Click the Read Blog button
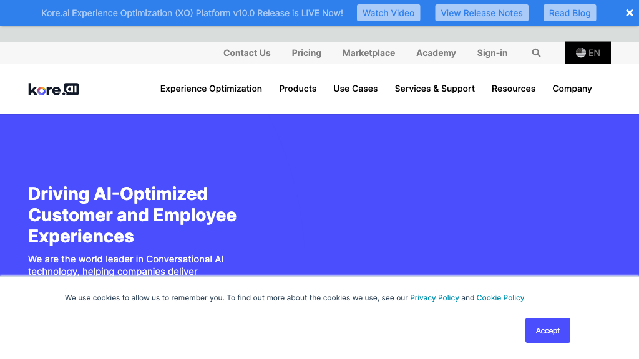 tap(570, 13)
